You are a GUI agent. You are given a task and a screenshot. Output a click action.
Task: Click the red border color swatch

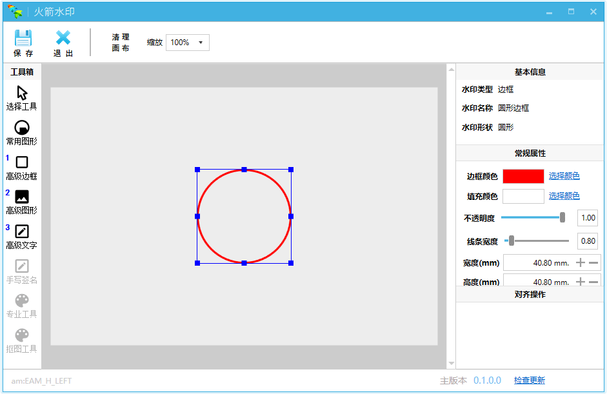(523, 176)
